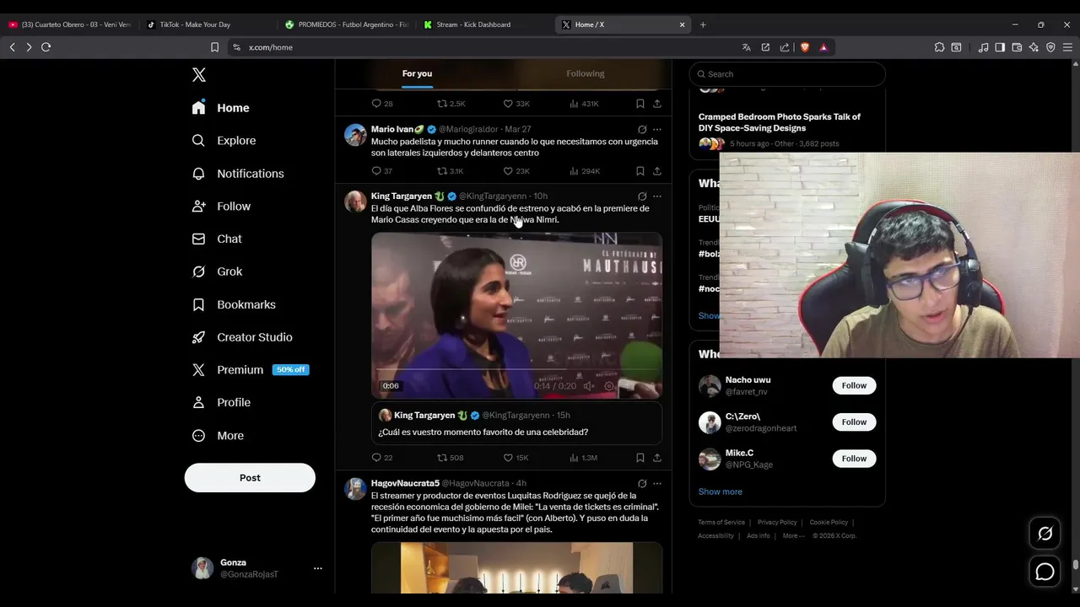Follow Nacho uwu
1080x607 pixels.
point(854,385)
